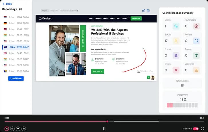Open Company menu in recorded site
Viewport: 208px width, 132px height.
click(x=98, y=18)
